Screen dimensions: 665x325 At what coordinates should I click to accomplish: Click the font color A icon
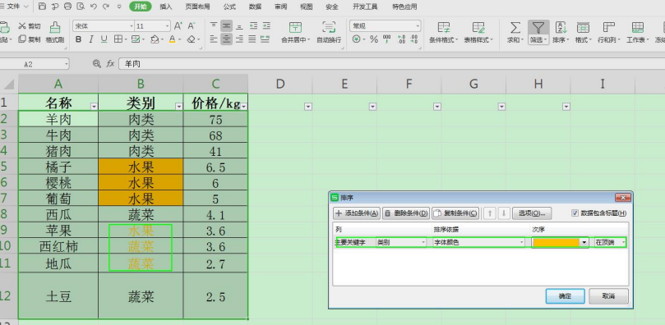click(x=172, y=39)
